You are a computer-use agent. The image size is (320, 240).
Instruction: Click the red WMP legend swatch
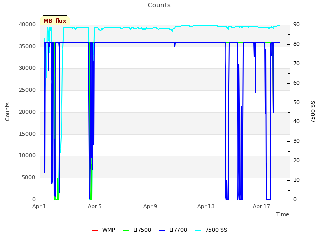click(95, 231)
